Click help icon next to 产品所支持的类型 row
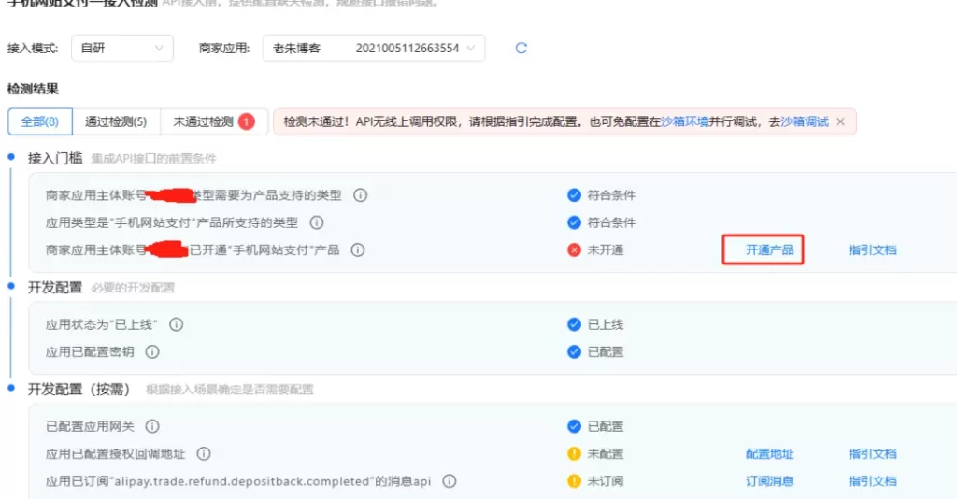The image size is (957, 499). click(x=316, y=222)
